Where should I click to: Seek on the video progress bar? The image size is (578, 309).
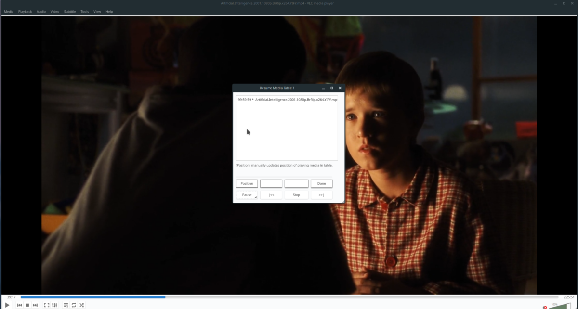click(x=289, y=297)
